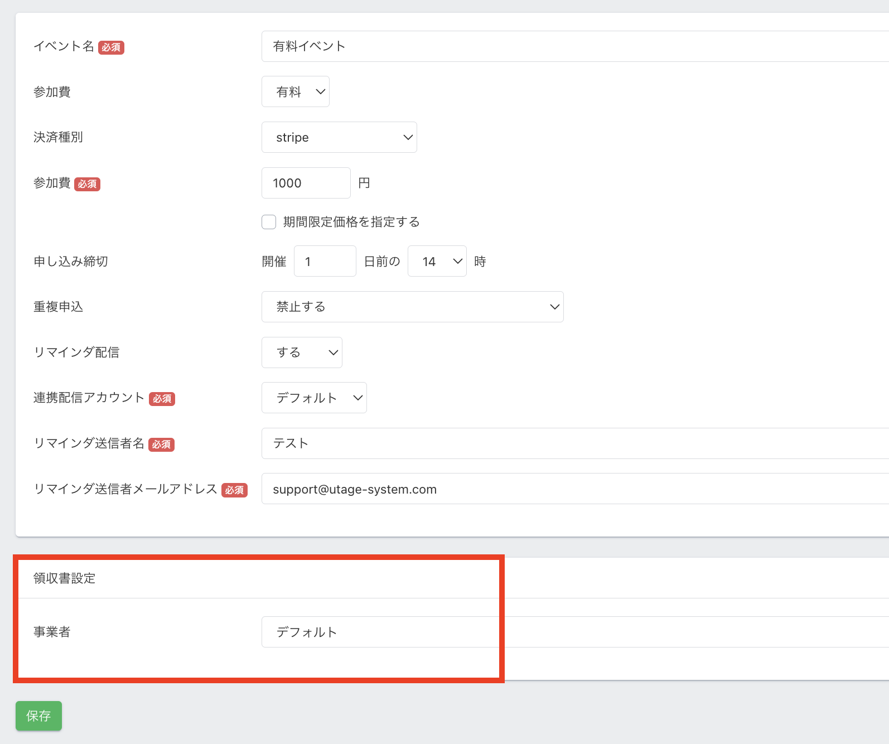Enable 期間限定価格を指定する checkbox

tap(269, 222)
